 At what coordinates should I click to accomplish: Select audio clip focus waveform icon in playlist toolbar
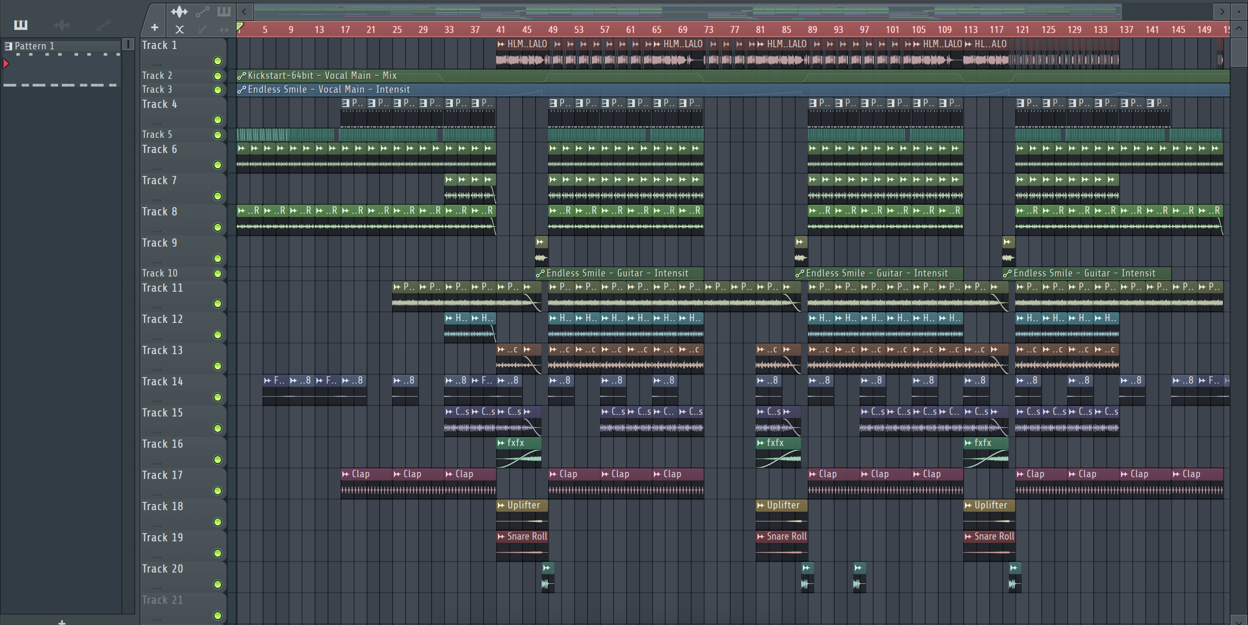(x=179, y=11)
